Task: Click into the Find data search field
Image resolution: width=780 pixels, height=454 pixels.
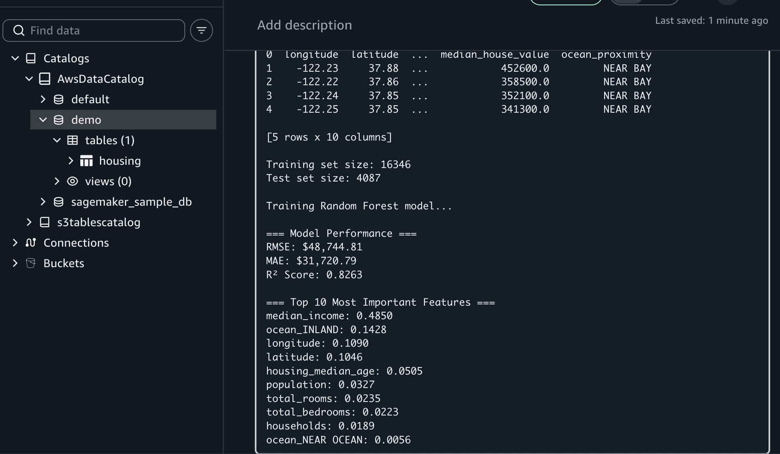Action: tap(102, 30)
